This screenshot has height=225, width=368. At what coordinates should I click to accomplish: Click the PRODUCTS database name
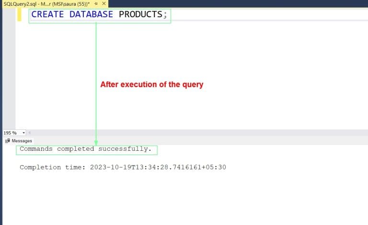coord(140,14)
